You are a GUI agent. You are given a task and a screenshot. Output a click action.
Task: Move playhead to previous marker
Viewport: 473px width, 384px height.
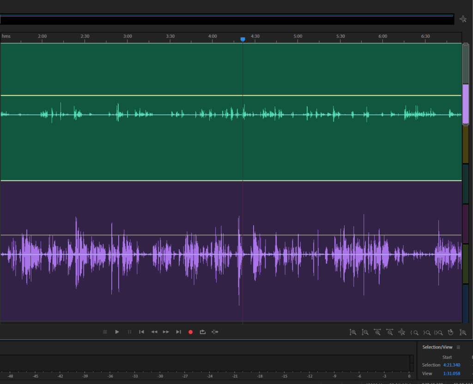point(142,332)
